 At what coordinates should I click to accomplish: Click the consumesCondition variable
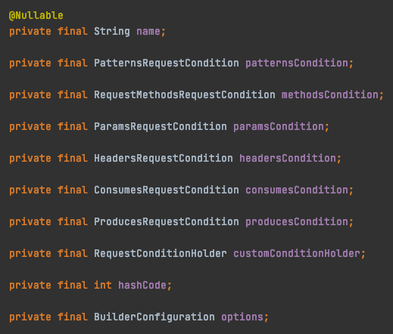[x=297, y=190]
